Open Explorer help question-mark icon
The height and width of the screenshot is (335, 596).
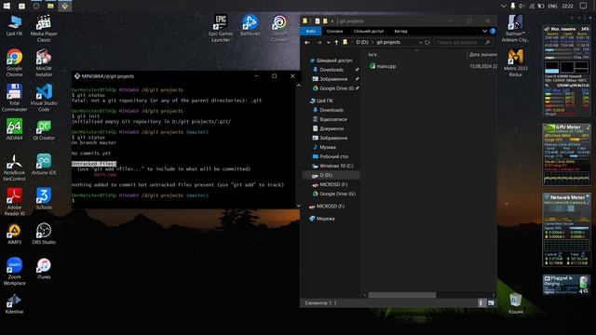493,31
